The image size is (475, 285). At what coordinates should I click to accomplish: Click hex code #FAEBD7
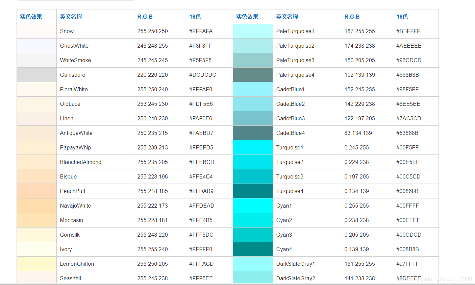pyautogui.click(x=201, y=133)
